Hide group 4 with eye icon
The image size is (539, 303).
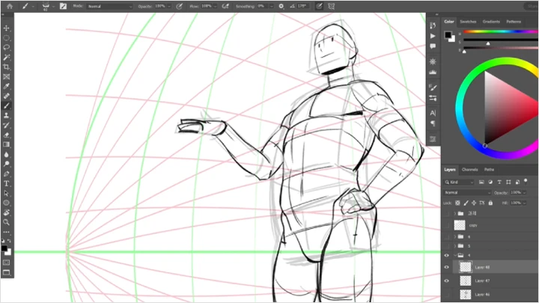tap(446, 255)
